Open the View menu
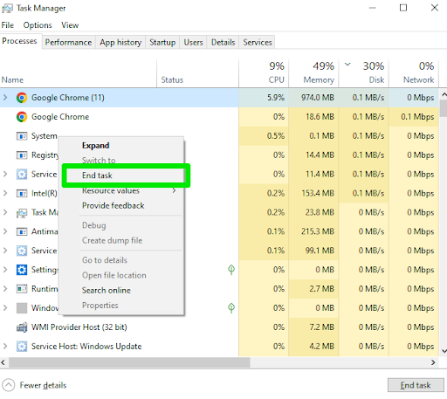The width and height of the screenshot is (447, 399). click(x=70, y=25)
